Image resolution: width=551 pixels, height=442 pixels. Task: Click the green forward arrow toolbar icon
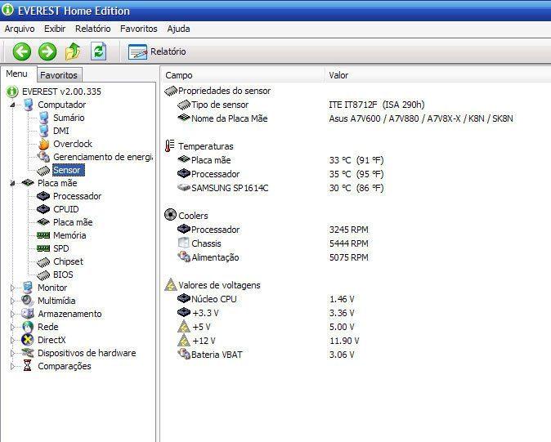click(47, 51)
